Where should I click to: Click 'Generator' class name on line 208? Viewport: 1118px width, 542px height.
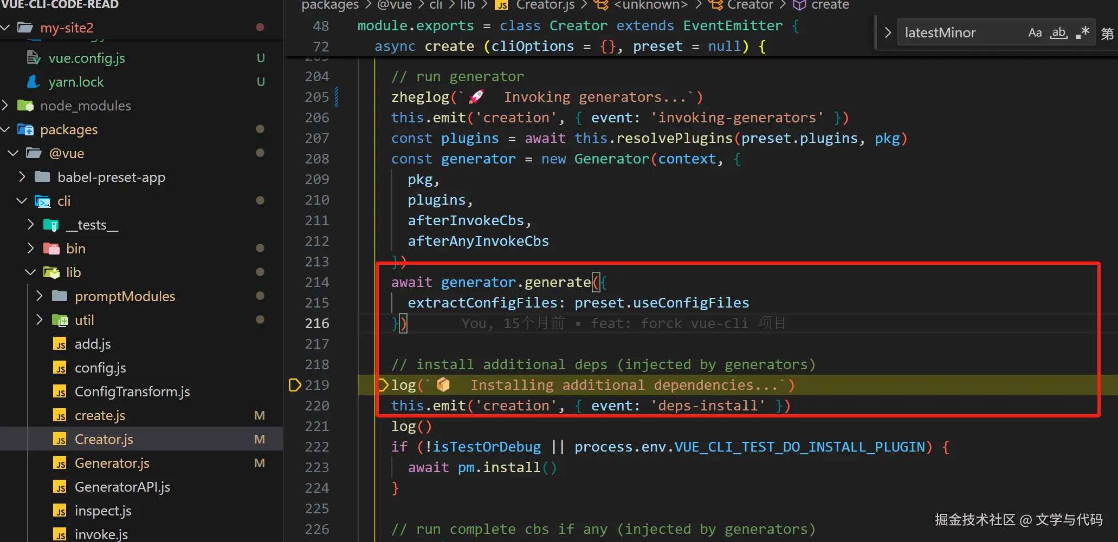click(612, 159)
